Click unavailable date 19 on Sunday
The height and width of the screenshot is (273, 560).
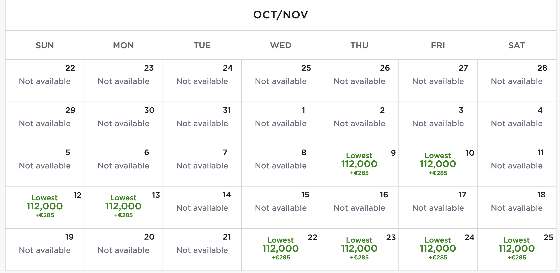(45, 250)
